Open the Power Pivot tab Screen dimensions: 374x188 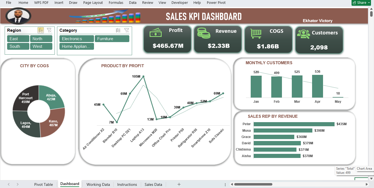216,2
